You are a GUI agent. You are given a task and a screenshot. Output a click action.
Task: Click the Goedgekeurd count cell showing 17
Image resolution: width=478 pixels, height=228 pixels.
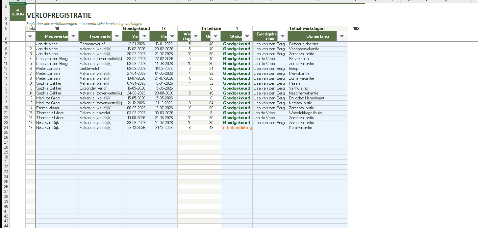tap(164, 29)
